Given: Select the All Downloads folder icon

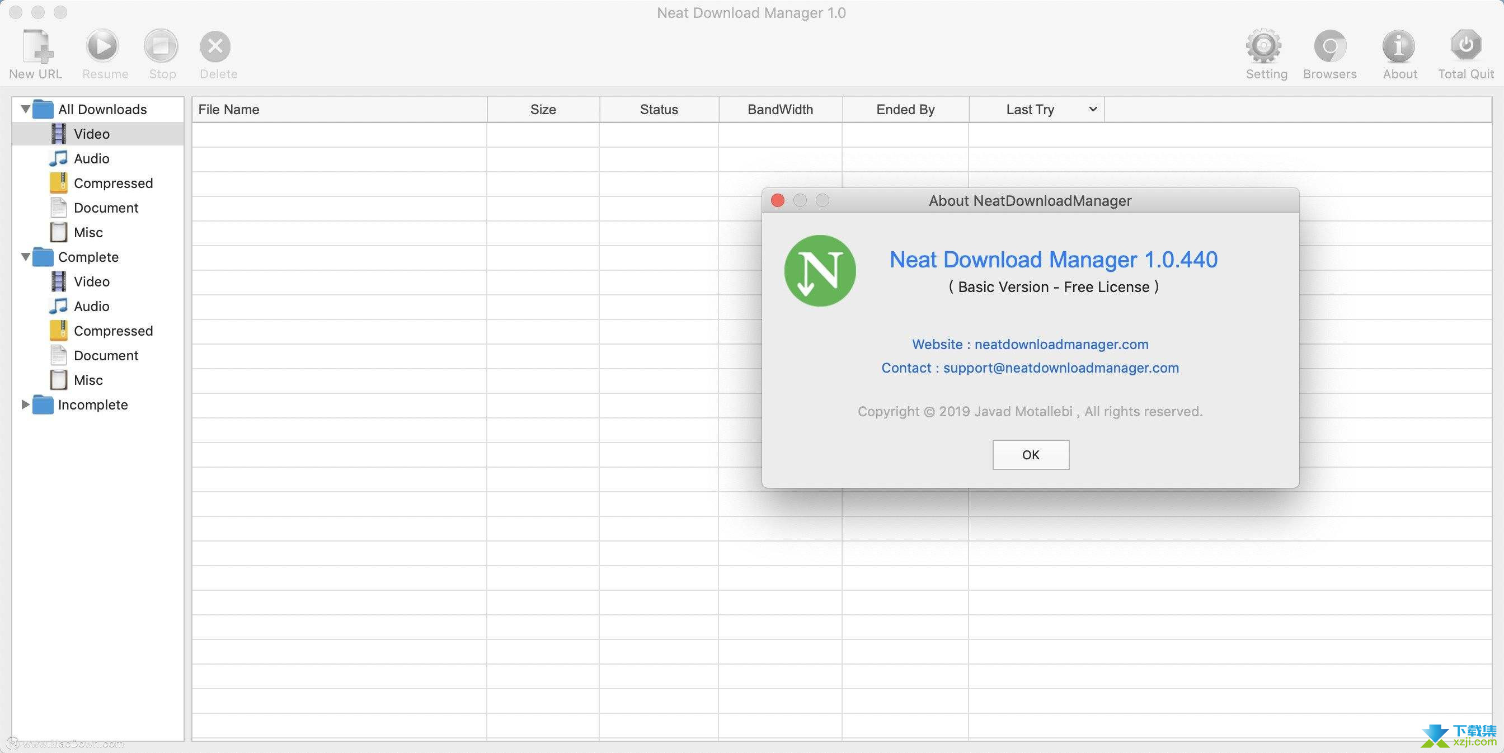Looking at the screenshot, I should click(x=43, y=109).
